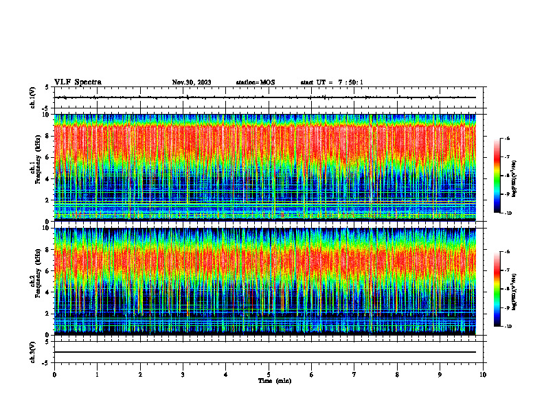This screenshot has height=420, width=544.
Task: Click the "5" volt tick on ch.1(V) axis
Action: pyautogui.click(x=47, y=88)
